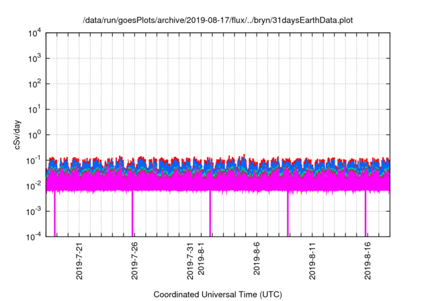Click the first magenta spike before 2019-7-21

54,215
